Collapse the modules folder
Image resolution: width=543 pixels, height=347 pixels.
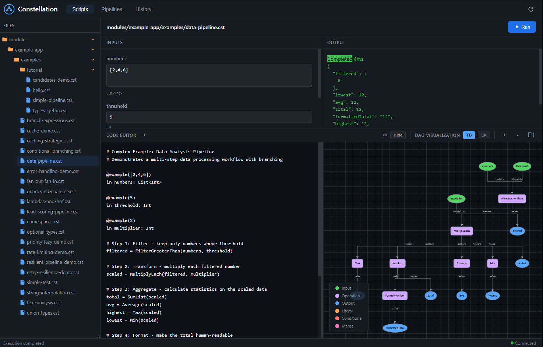(x=93, y=39)
